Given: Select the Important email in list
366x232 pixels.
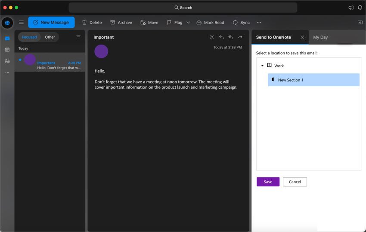Looking at the screenshot, I should click(x=50, y=62).
